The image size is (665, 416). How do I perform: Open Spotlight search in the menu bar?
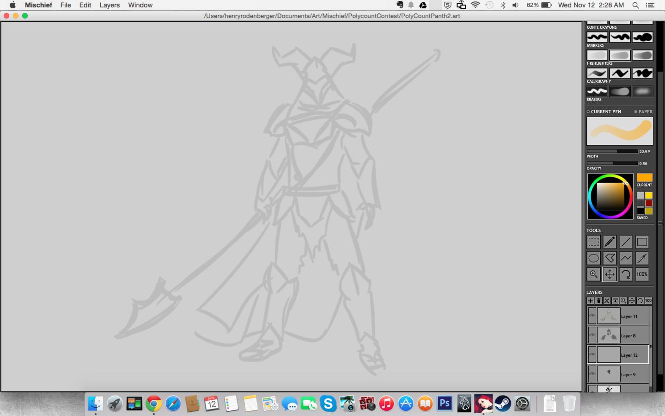pos(636,5)
